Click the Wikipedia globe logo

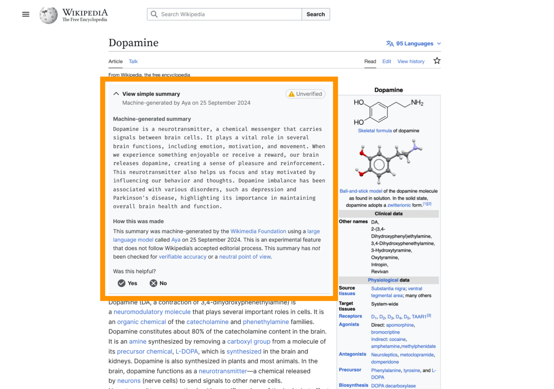pyautogui.click(x=48, y=15)
